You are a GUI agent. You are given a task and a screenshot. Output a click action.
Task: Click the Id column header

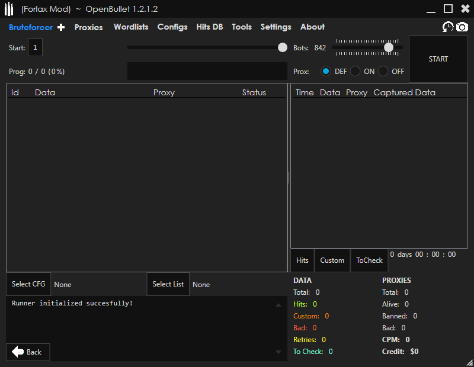(x=15, y=92)
